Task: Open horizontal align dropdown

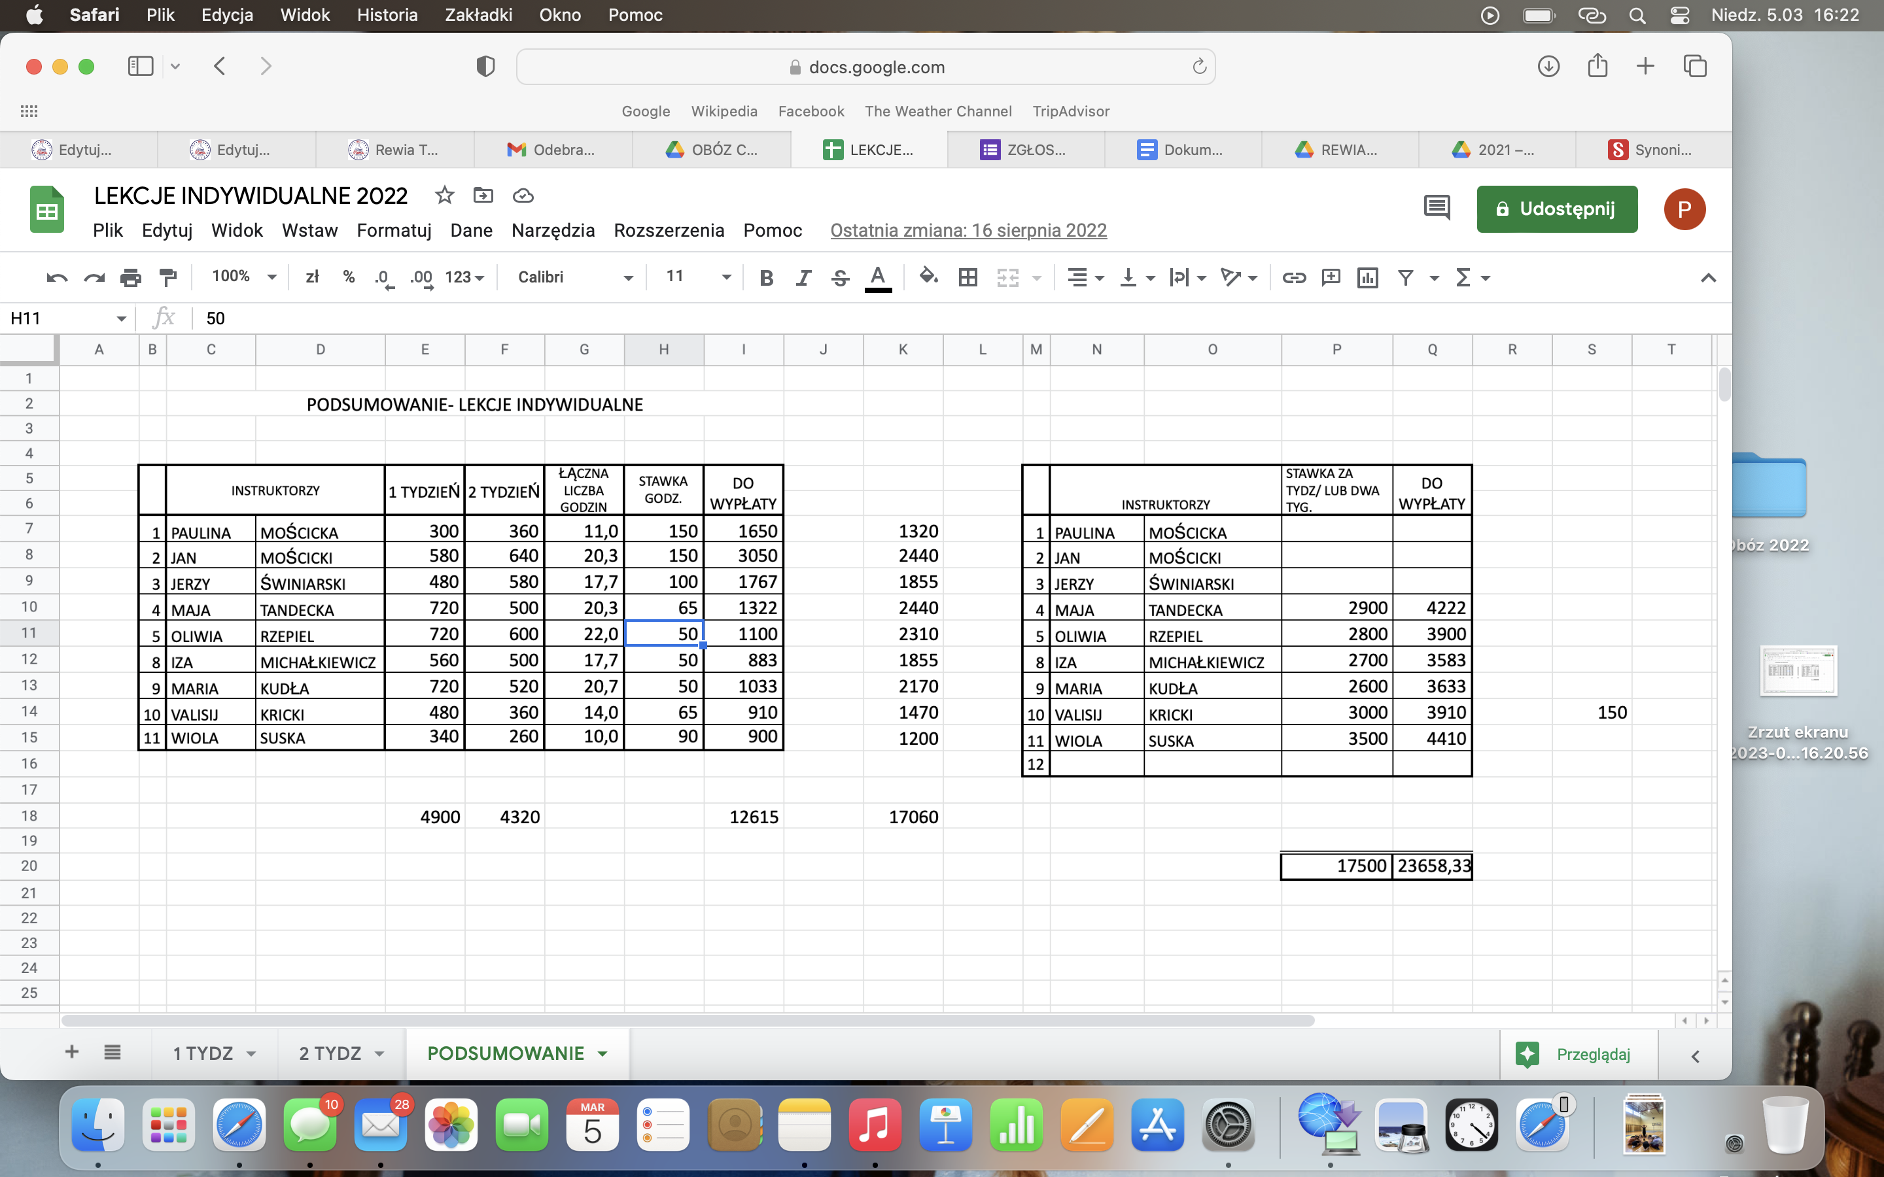Action: coord(1085,278)
